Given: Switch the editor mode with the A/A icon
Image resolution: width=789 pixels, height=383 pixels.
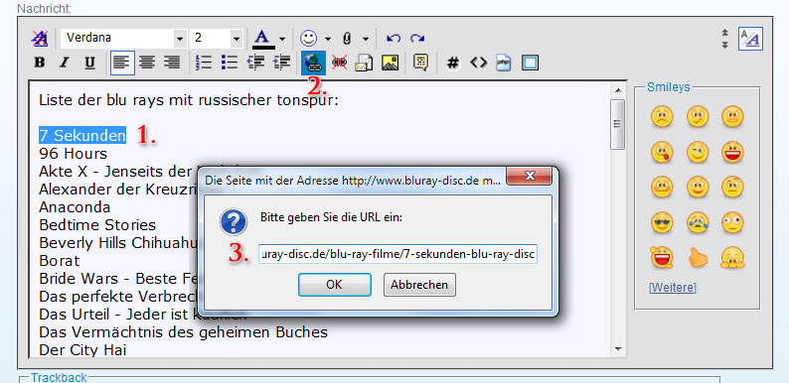Looking at the screenshot, I should click(751, 38).
